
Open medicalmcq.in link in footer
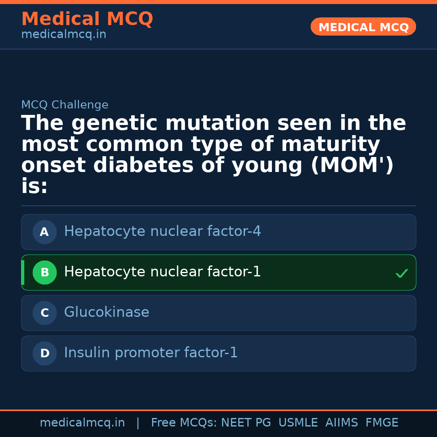coord(82,423)
